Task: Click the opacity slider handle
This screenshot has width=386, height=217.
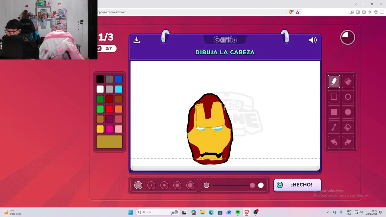Action: [x=252, y=185]
